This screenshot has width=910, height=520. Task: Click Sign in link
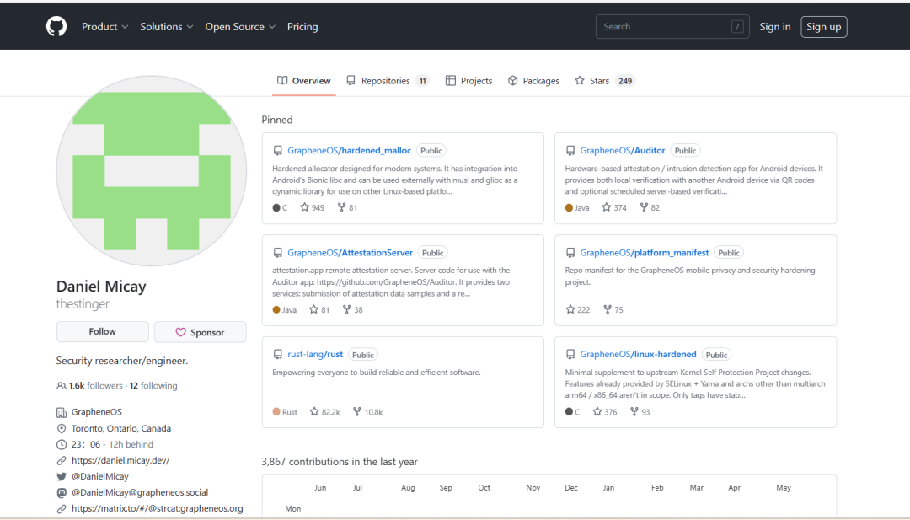click(x=775, y=27)
